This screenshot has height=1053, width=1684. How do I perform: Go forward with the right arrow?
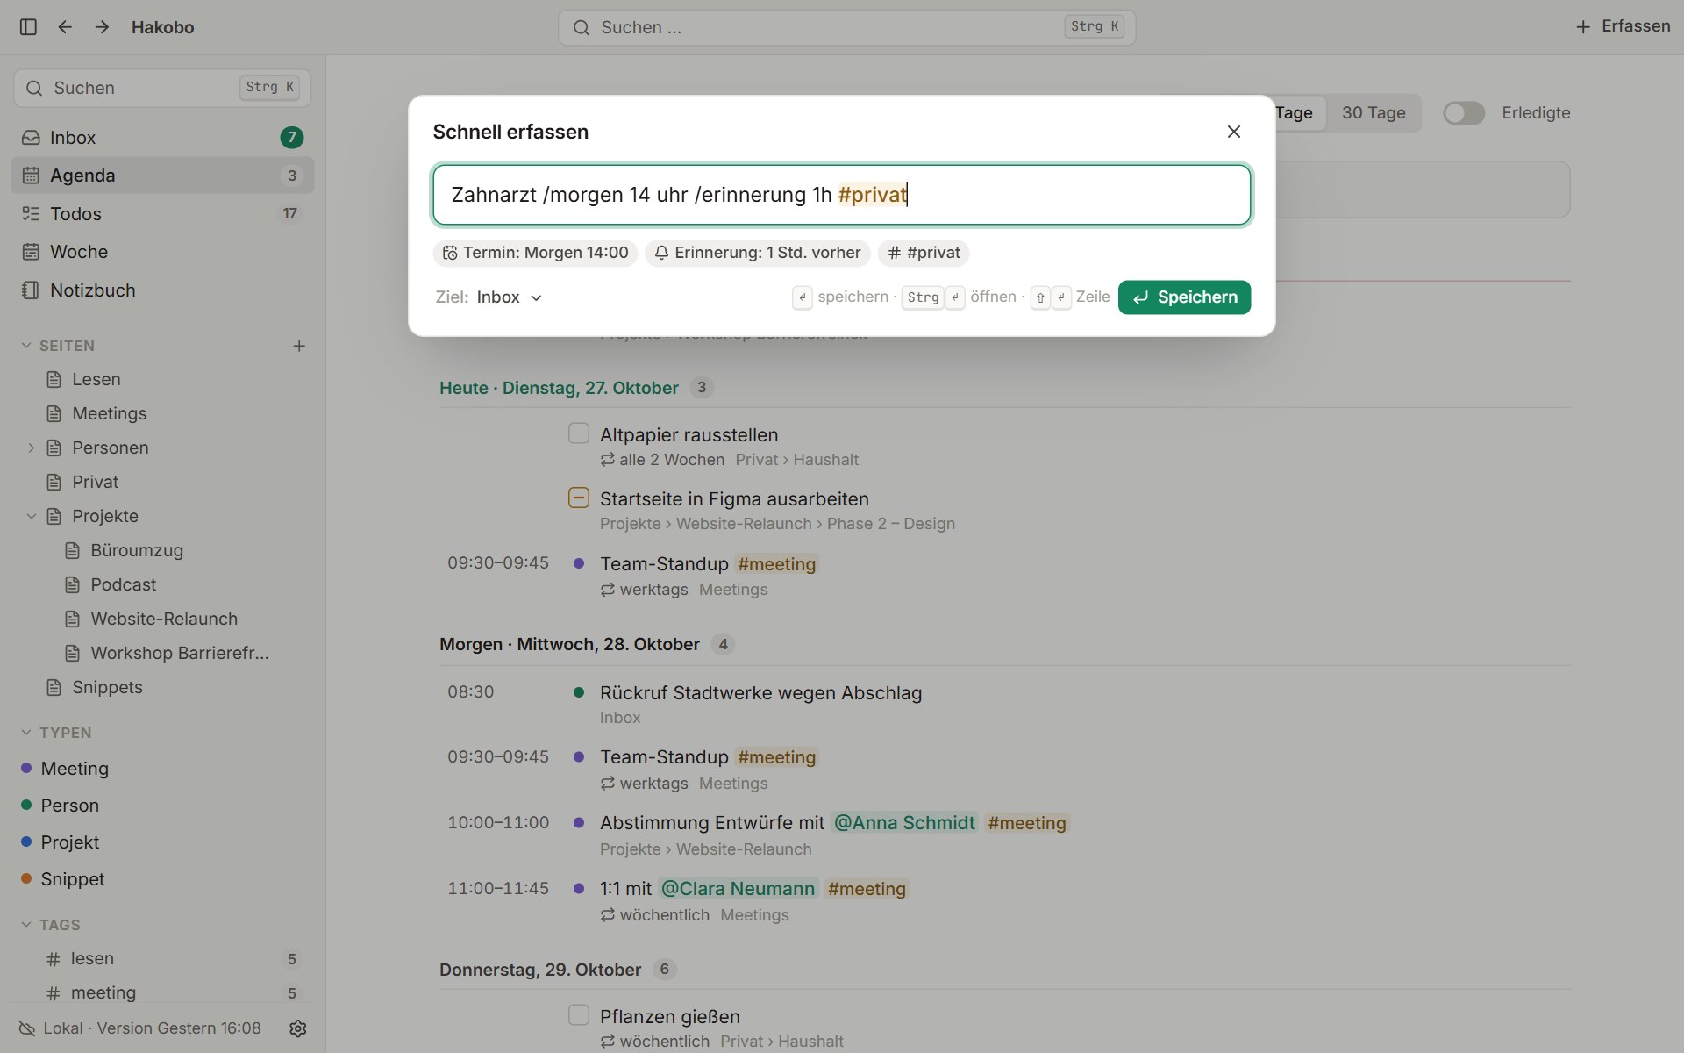102,27
